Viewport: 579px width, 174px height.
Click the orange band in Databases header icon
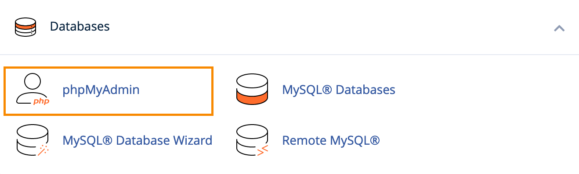tap(25, 27)
